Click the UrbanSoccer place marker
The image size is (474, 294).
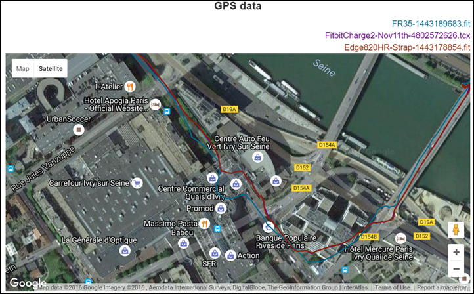(79, 130)
